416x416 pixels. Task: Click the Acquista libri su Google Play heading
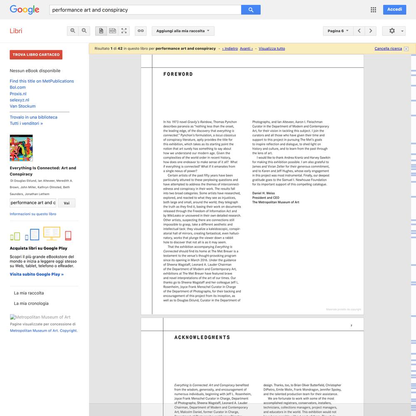[x=38, y=248]
